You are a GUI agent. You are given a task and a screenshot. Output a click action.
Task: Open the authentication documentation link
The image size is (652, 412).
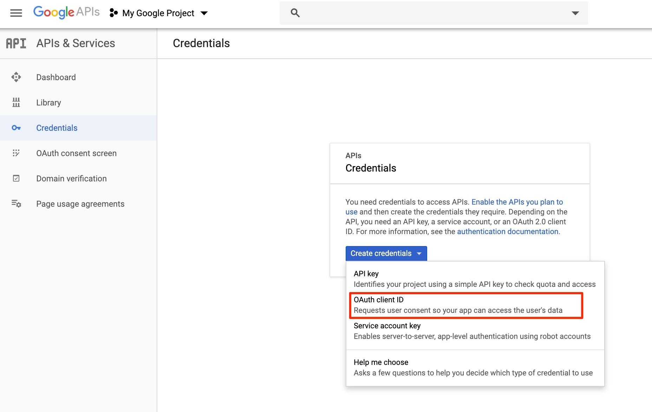(507, 232)
